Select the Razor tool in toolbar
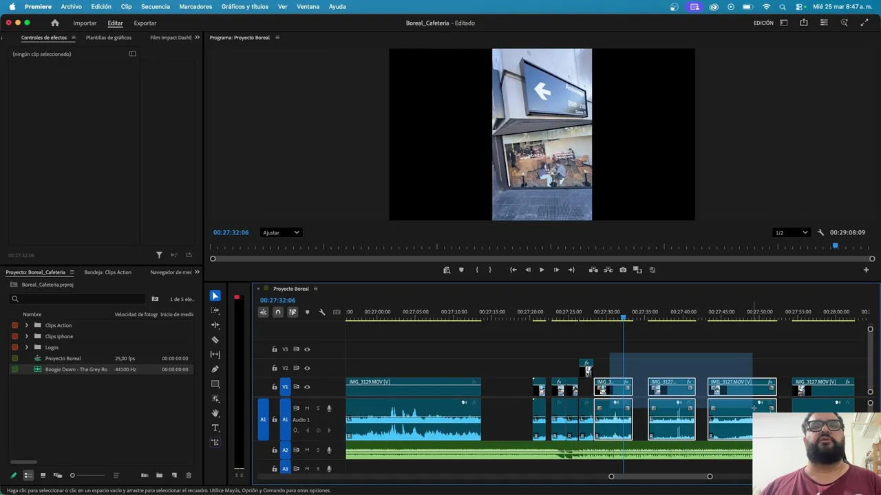The image size is (881, 495). 215,340
